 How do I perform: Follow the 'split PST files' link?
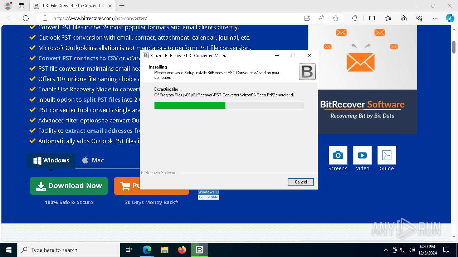click(102, 100)
